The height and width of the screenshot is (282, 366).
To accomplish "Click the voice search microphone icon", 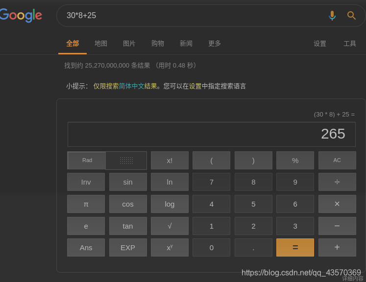I will tap(332, 16).
